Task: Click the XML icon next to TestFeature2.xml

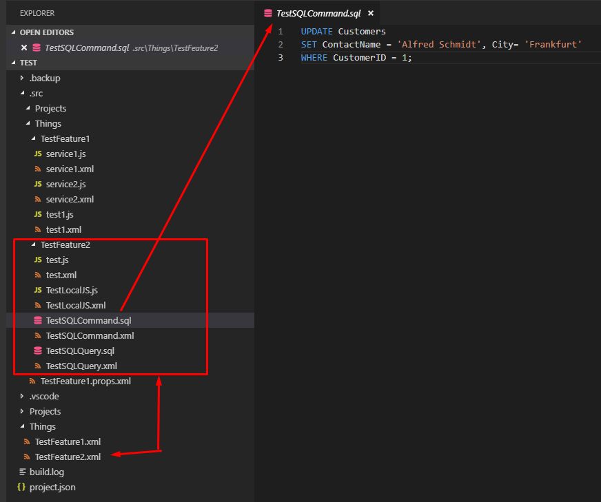Action: click(28, 457)
